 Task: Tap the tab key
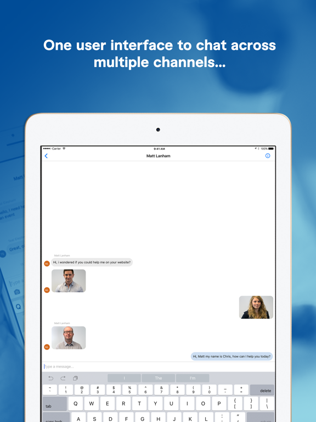55,404
